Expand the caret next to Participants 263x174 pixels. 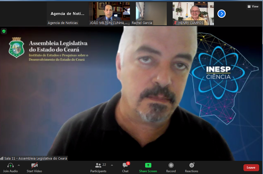tap(112, 165)
